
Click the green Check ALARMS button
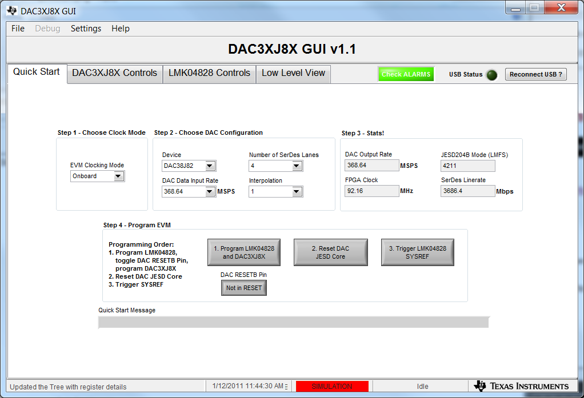(x=406, y=74)
